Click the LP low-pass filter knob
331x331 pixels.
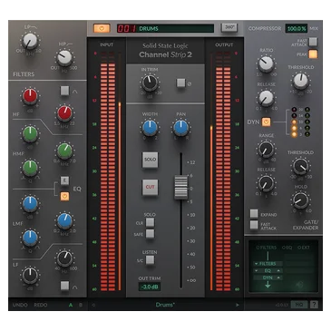tap(30, 41)
